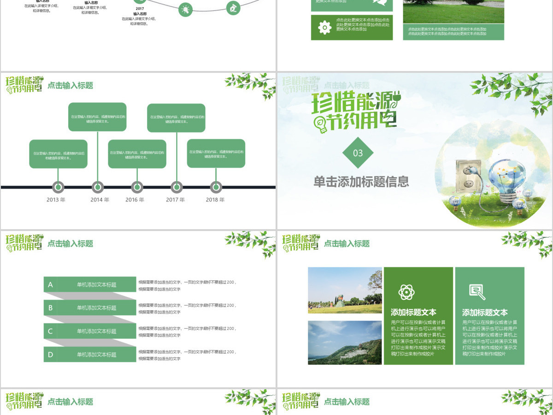The height and width of the screenshot is (415, 553).
Task: Click the 2017 输入名称 text at the top
Action: click(140, 11)
